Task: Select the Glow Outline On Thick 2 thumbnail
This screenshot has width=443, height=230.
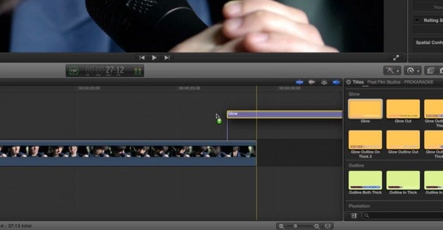Action: tap(365, 139)
